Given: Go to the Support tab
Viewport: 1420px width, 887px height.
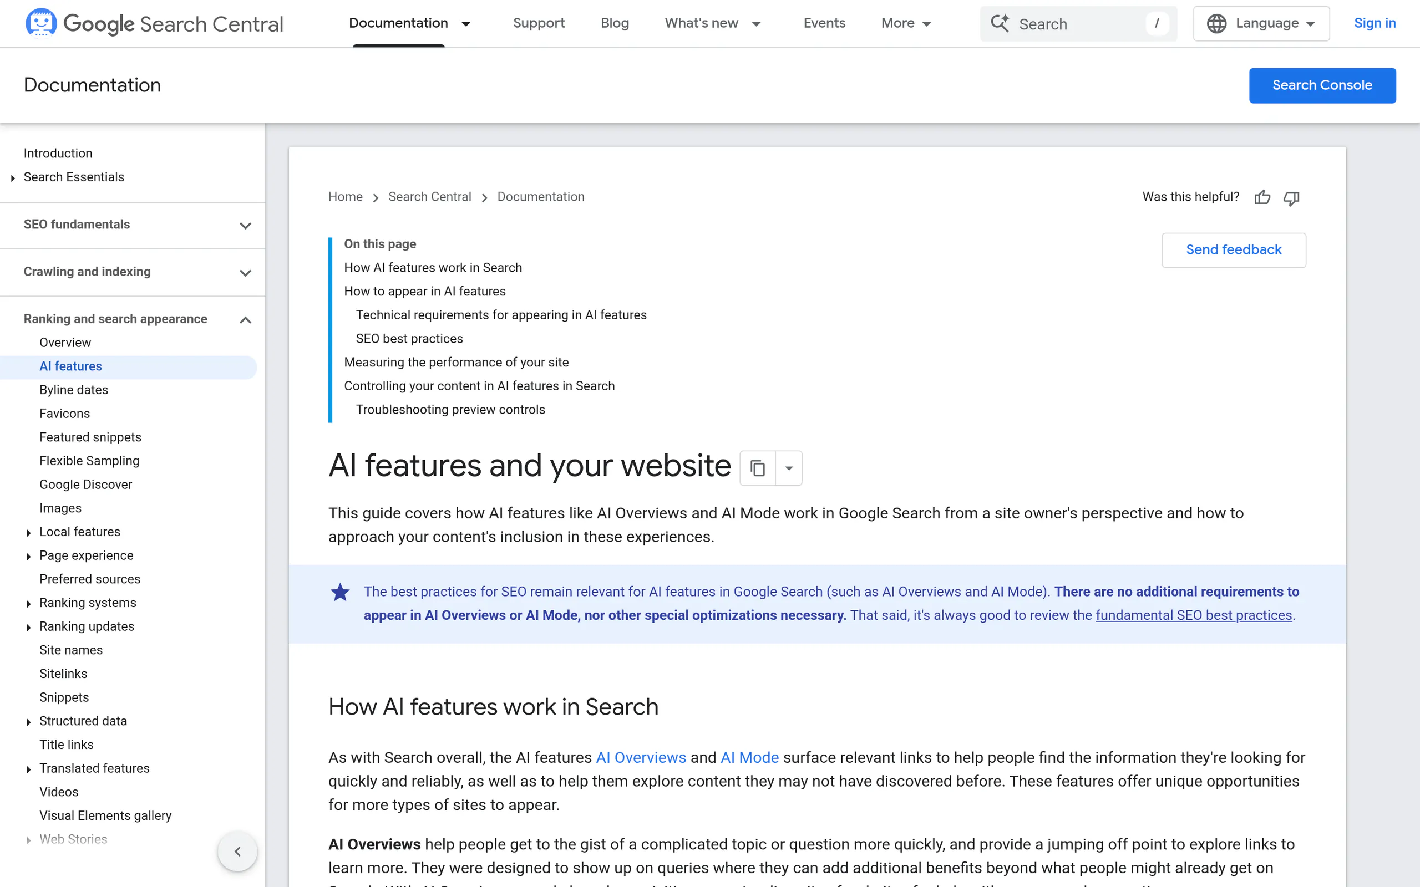Looking at the screenshot, I should (539, 23).
